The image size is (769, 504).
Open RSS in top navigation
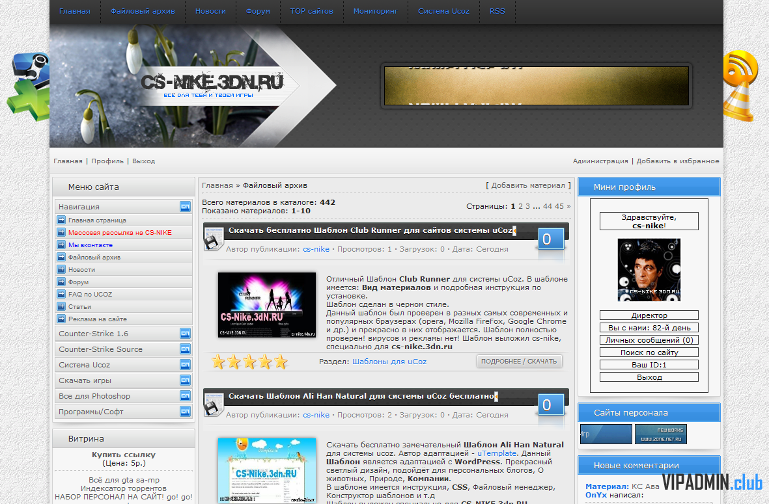click(x=497, y=11)
